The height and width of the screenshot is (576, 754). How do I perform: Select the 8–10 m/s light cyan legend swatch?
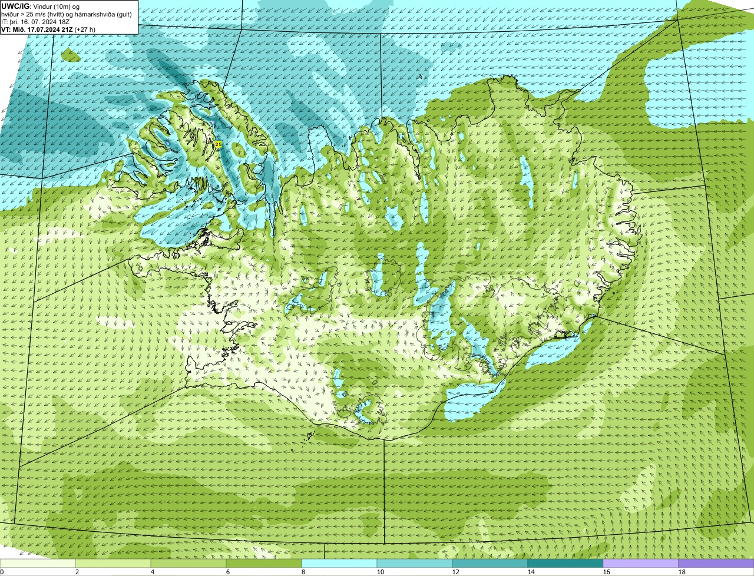(x=339, y=564)
